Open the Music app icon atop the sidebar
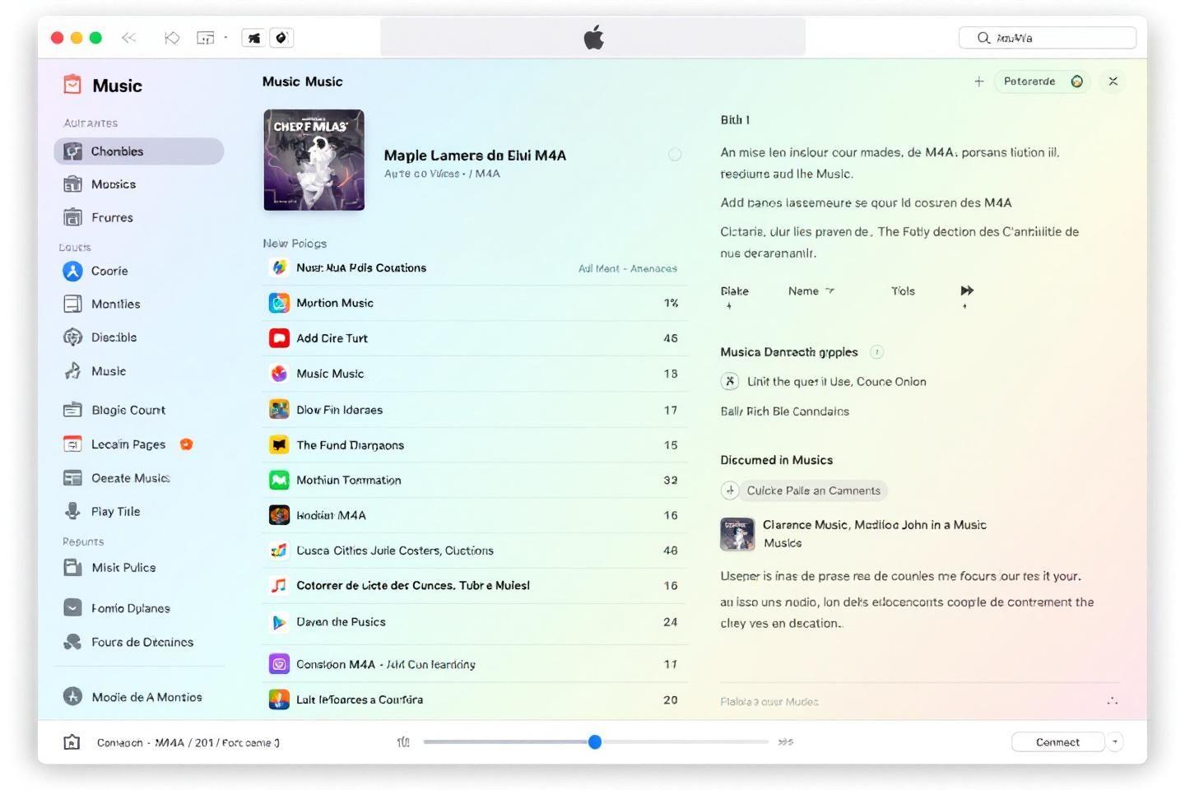The height and width of the screenshot is (790, 1185). point(72,84)
